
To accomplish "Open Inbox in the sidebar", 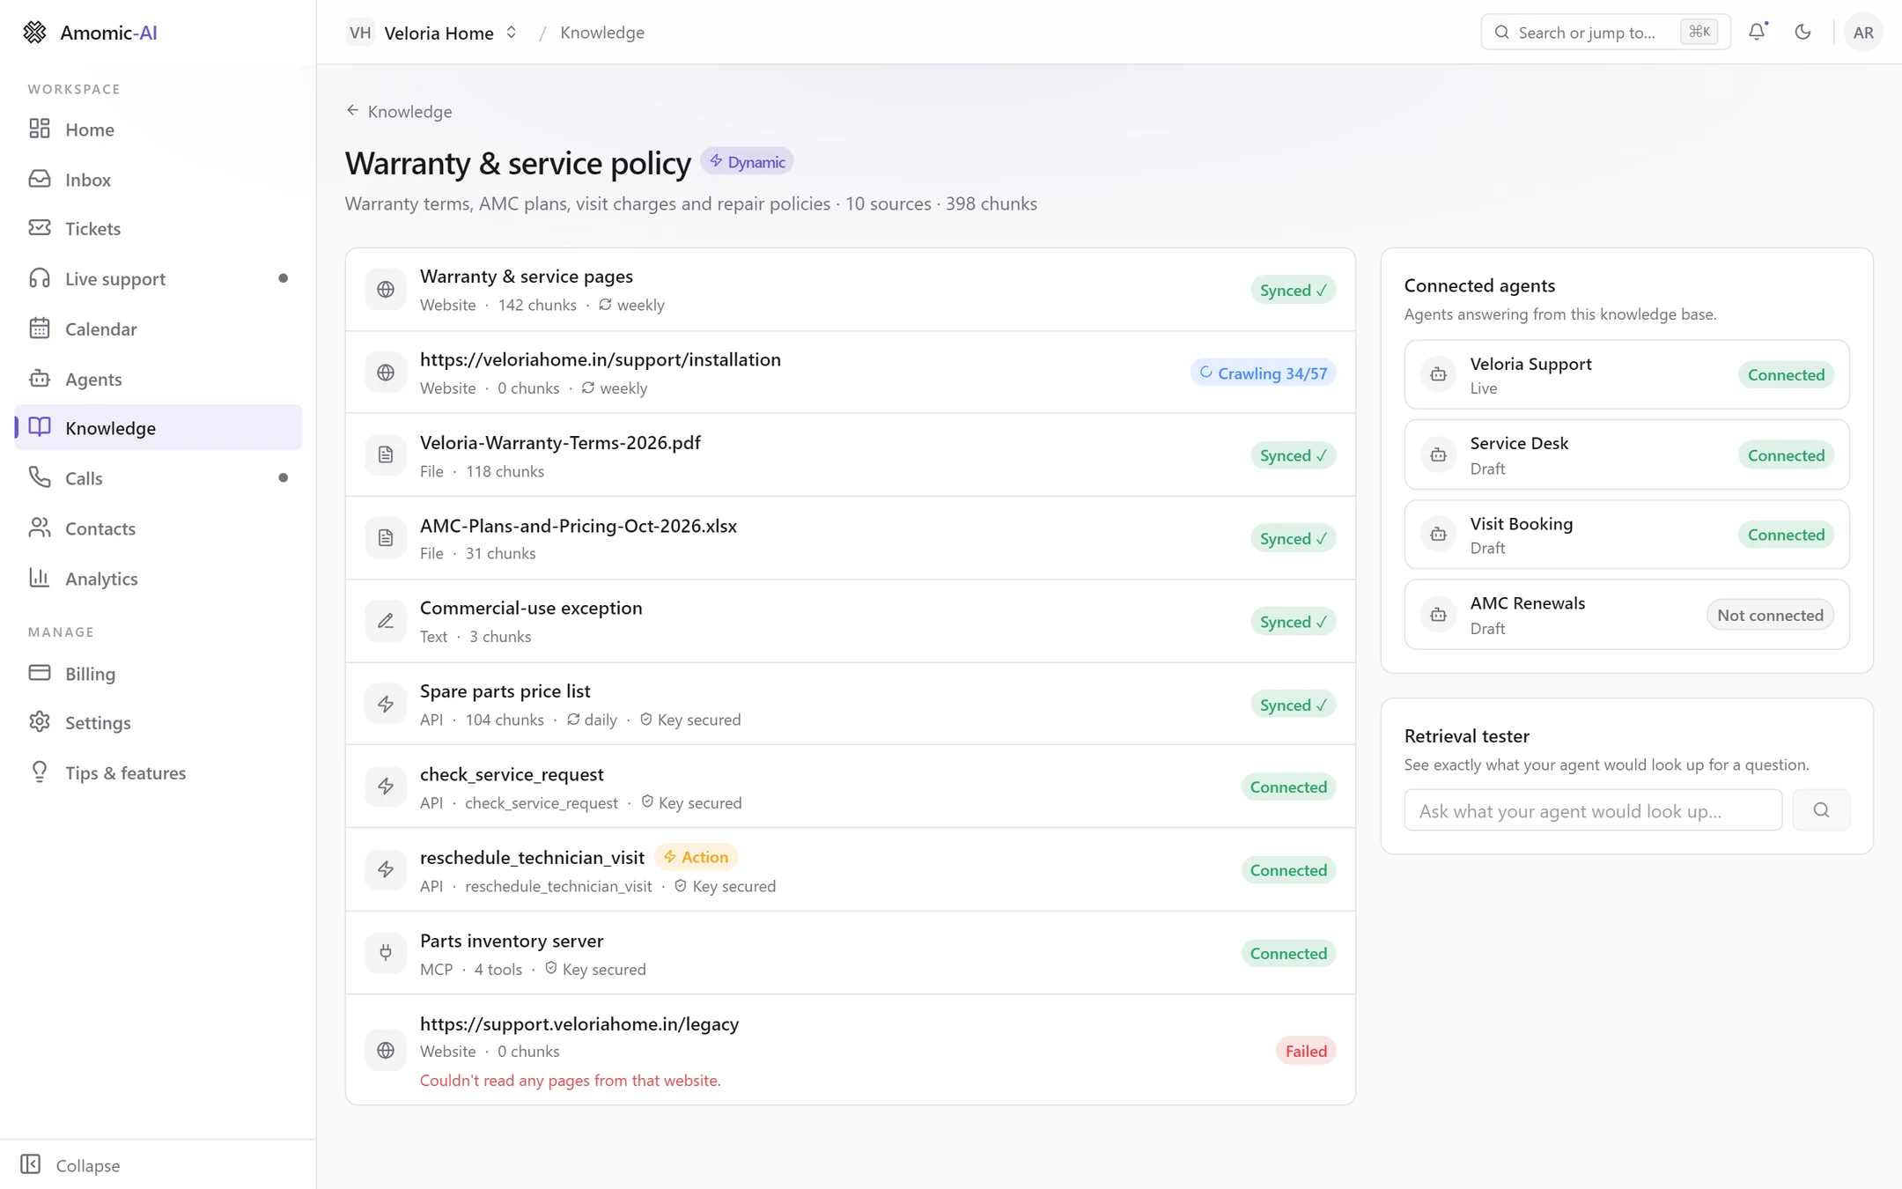I will (158, 179).
